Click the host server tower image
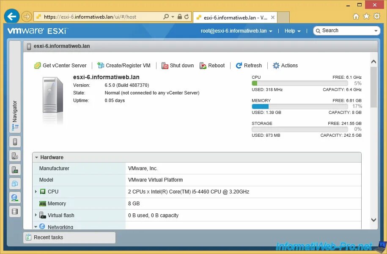The image size is (387, 254). point(52,95)
